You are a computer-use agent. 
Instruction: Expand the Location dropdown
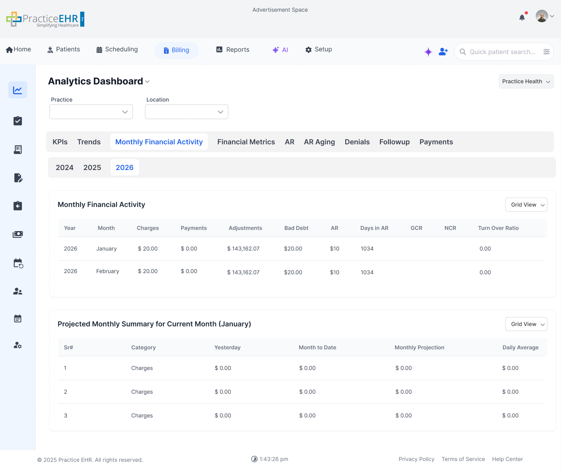[x=186, y=112]
